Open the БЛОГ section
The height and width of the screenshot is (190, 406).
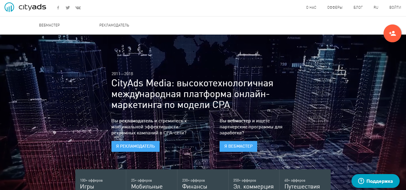358,7
